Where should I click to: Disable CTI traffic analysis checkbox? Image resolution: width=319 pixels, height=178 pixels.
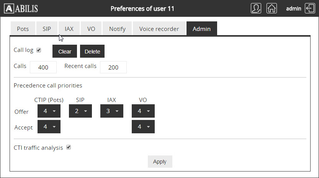69,147
